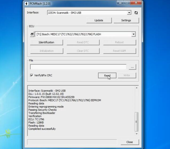Viewport: 170px width, 149px height.
Task: Click the 'DLL: 1.0.0.15' log line
Action: click(46, 94)
